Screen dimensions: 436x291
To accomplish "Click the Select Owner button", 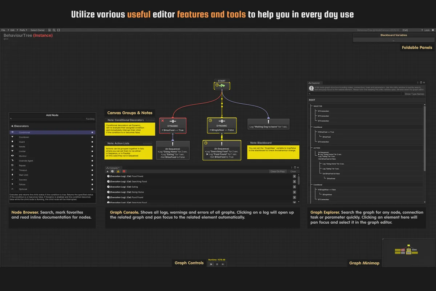I will pos(37,30).
